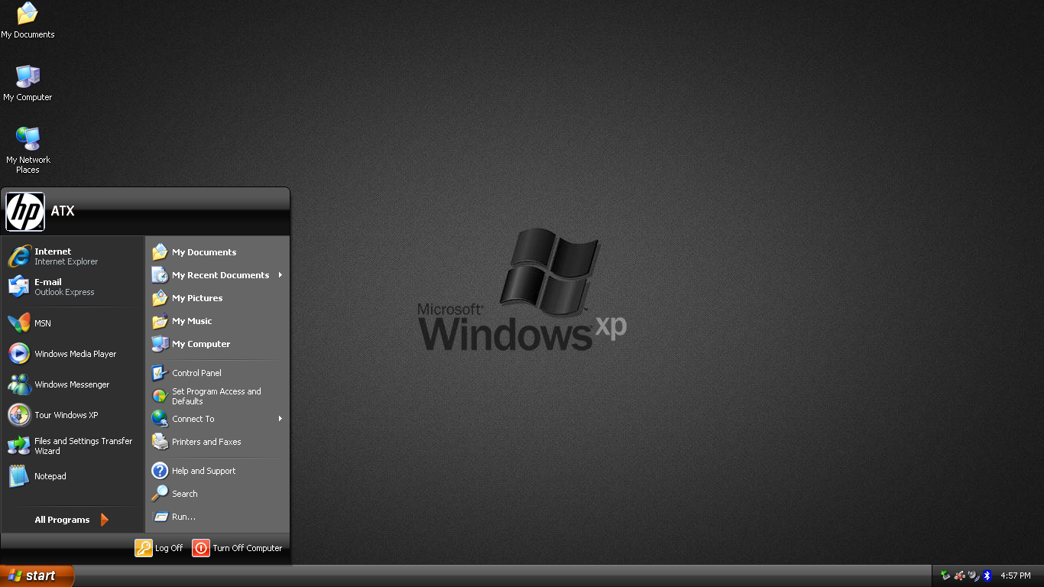Image resolution: width=1044 pixels, height=587 pixels.
Task: Start Windows Messenger
Action: click(73, 384)
